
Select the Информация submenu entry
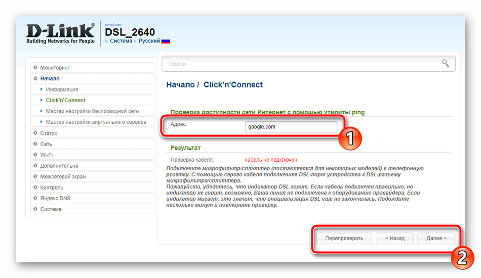(93, 89)
